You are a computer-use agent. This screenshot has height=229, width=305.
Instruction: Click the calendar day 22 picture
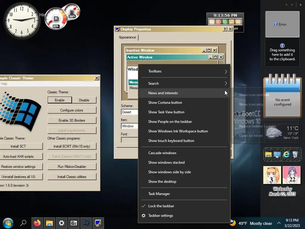(x=292, y=175)
